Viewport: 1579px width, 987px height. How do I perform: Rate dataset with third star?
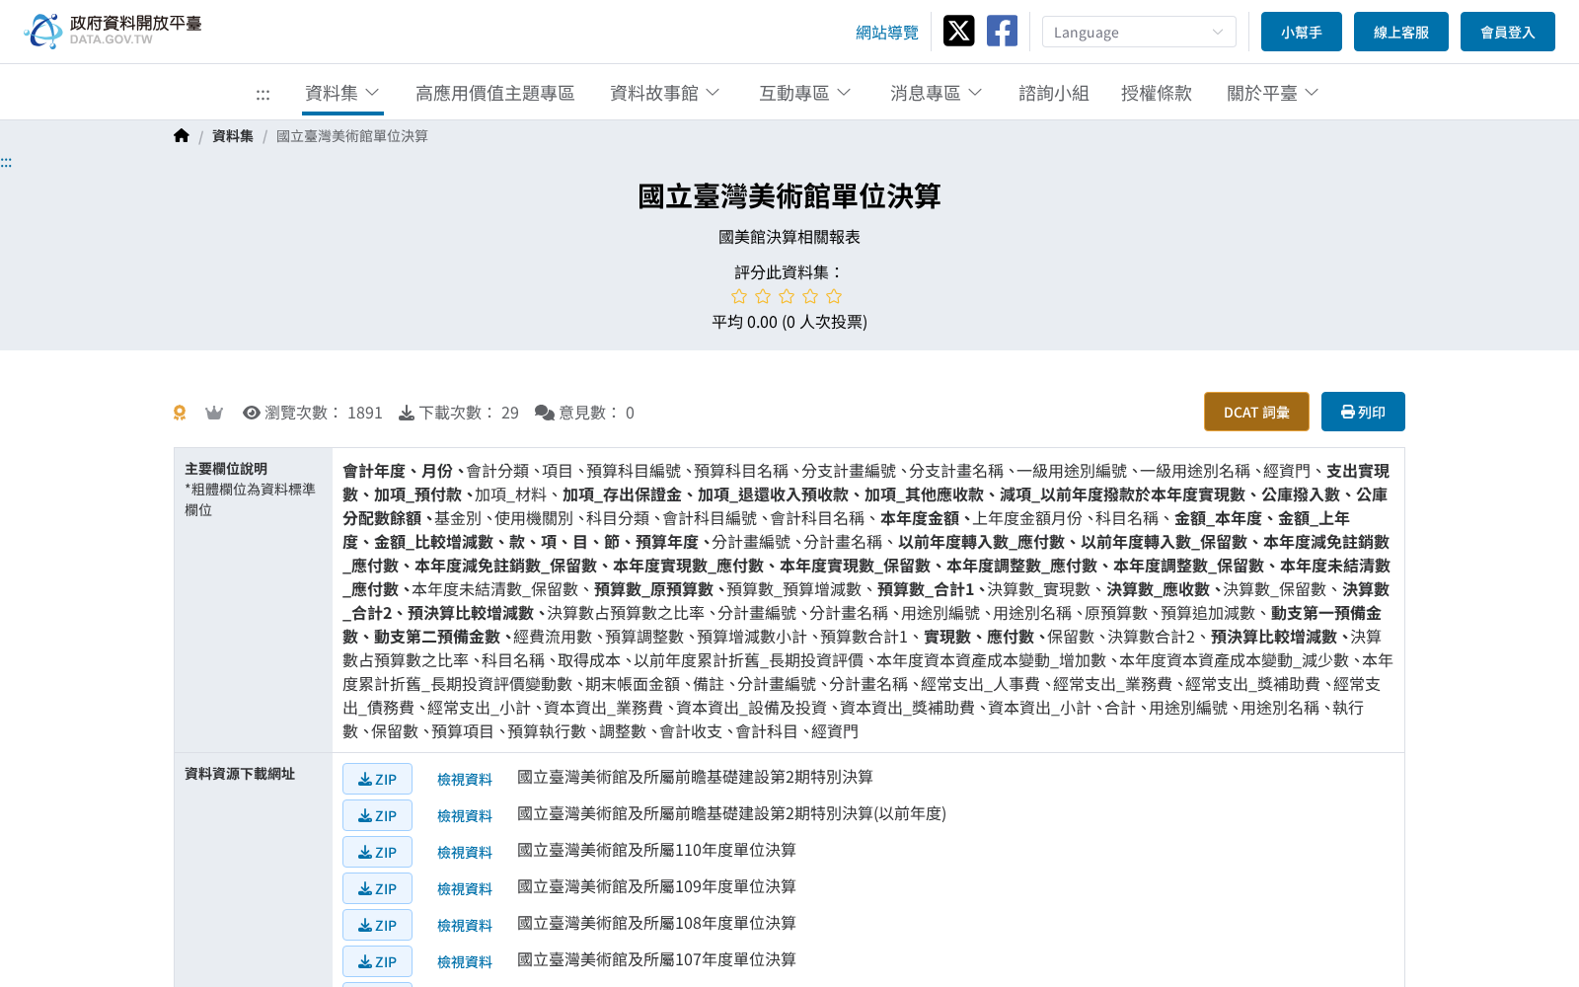787,296
